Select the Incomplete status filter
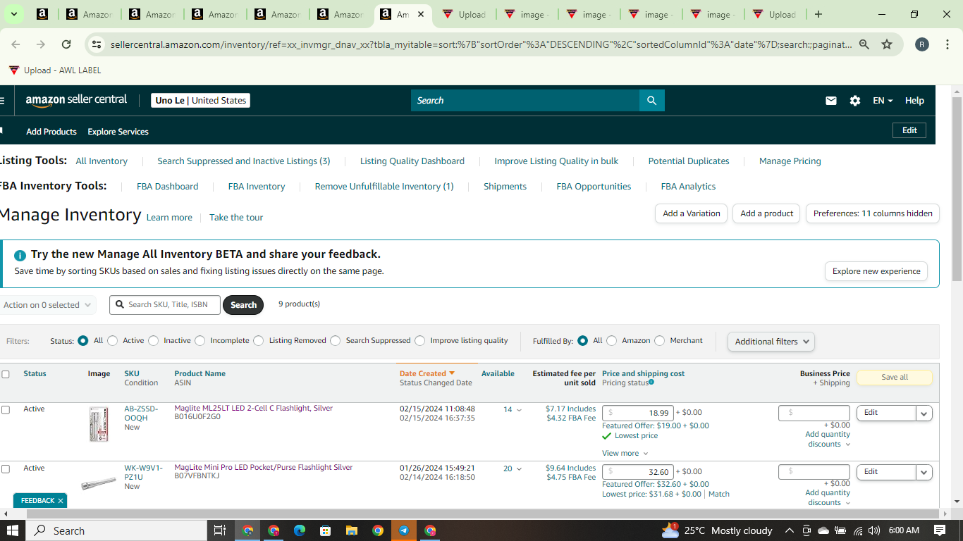Viewport: 963px width, 541px height. (200, 341)
